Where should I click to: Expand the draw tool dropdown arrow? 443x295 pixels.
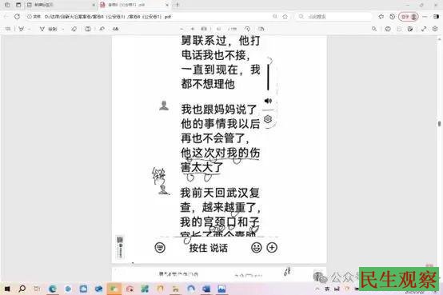coord(62,29)
